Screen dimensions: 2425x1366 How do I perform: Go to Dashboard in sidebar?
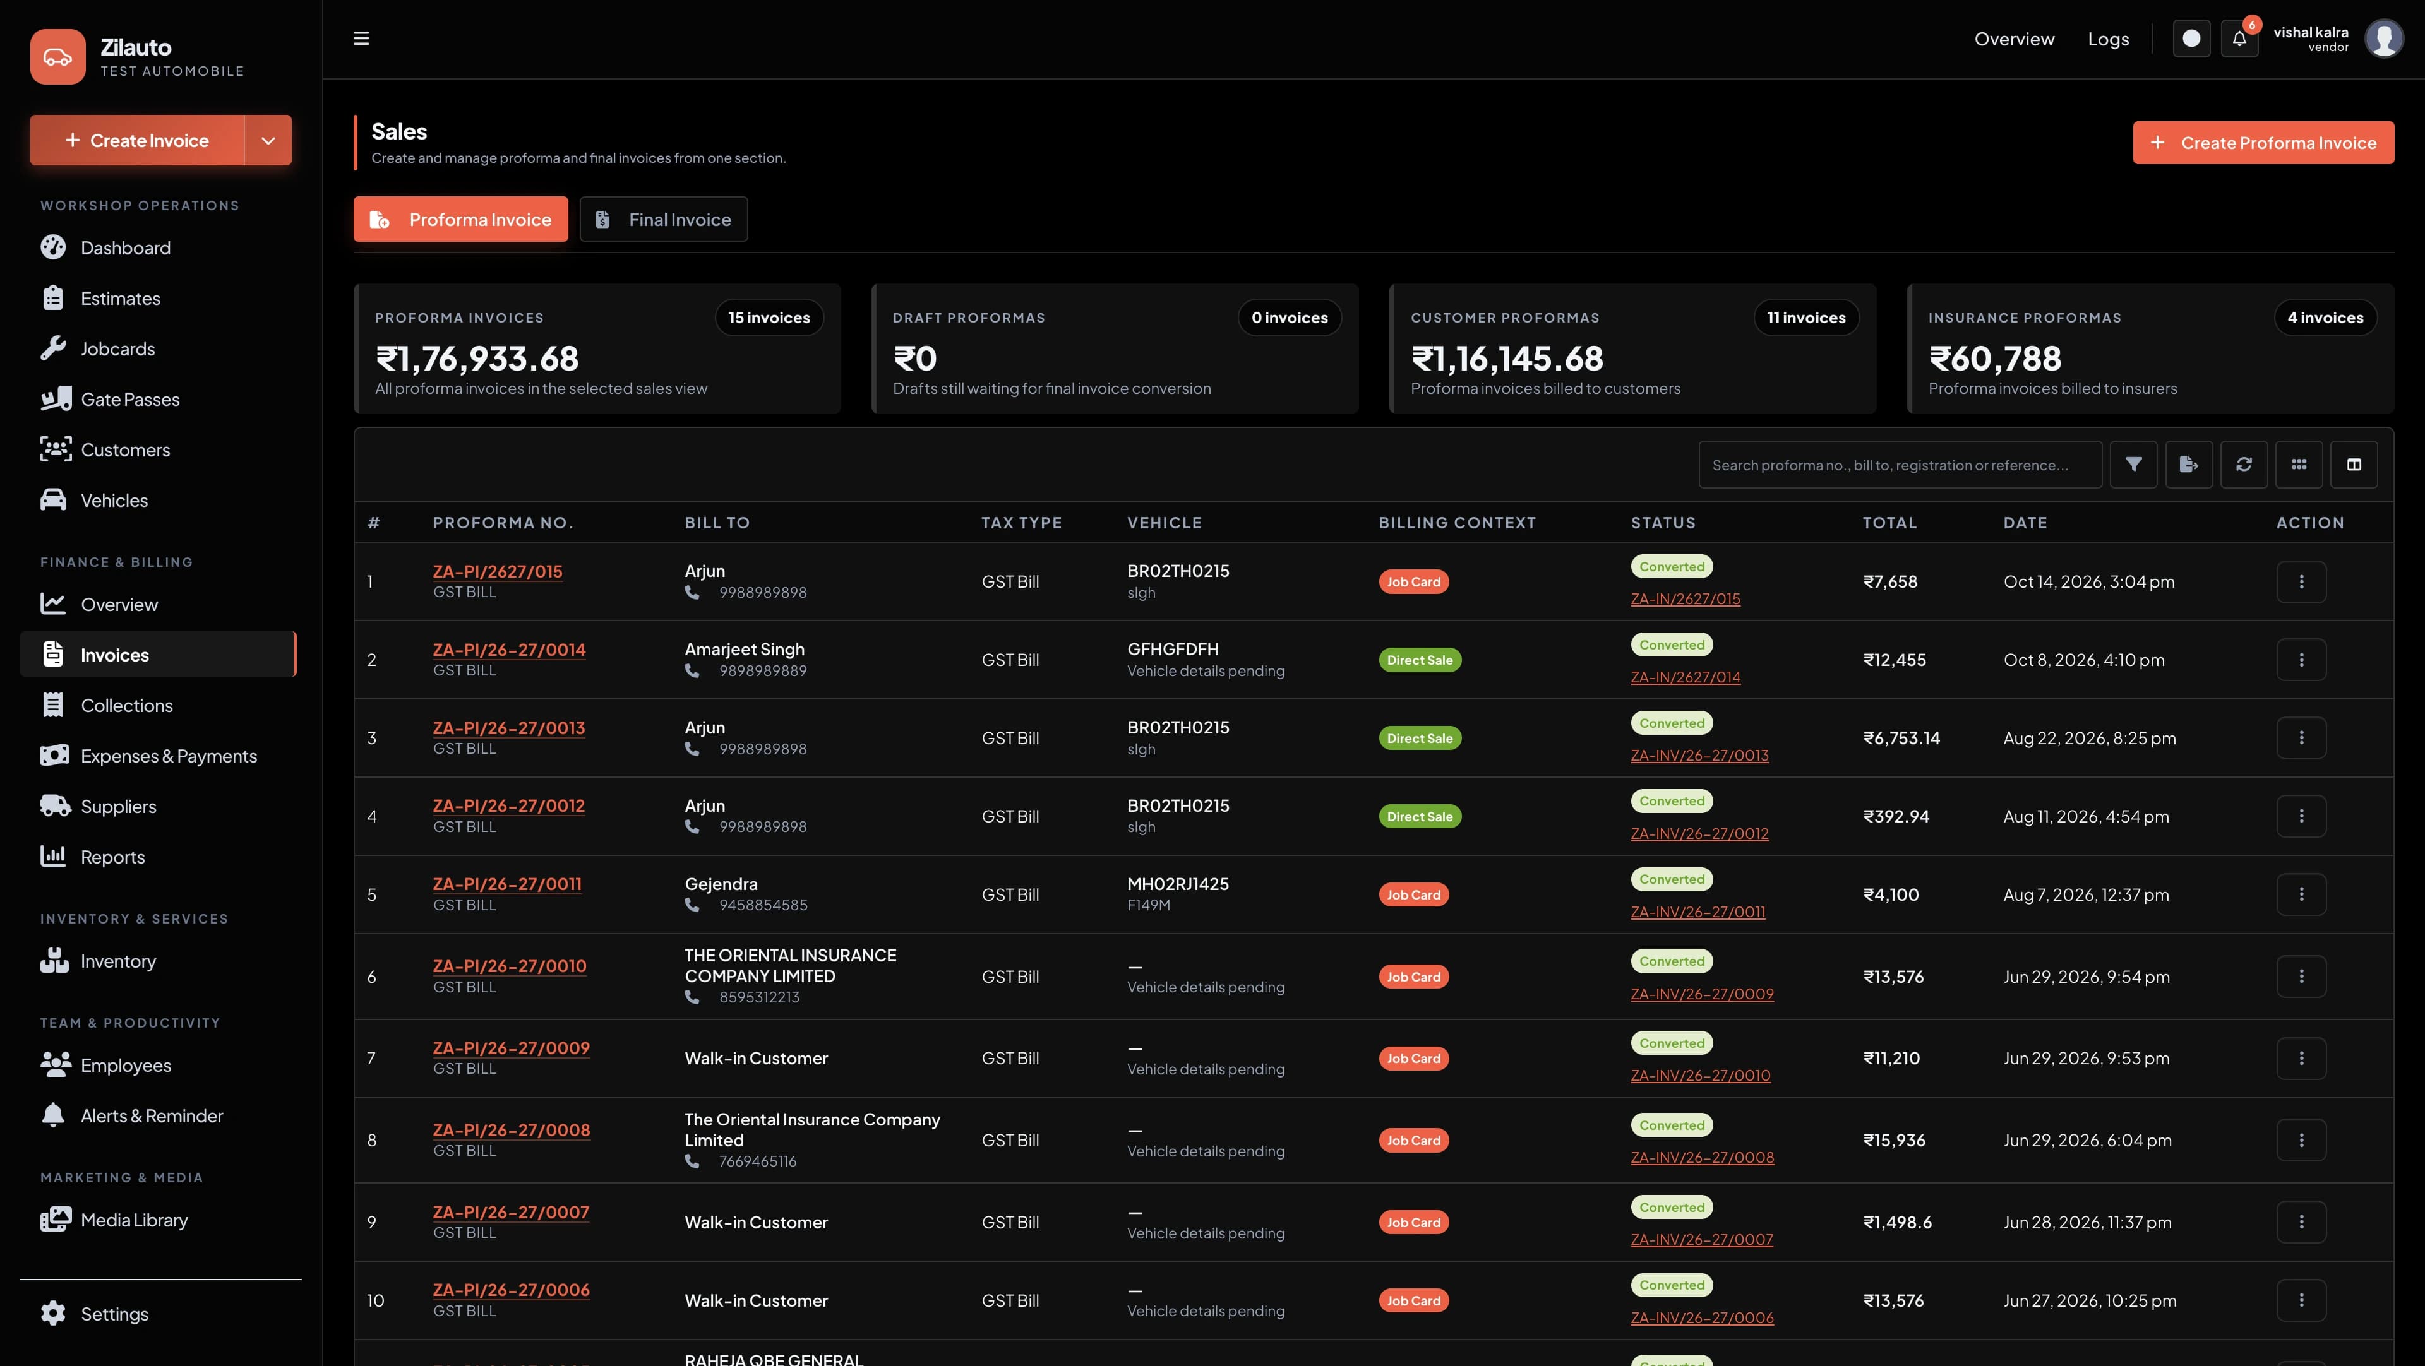point(158,247)
